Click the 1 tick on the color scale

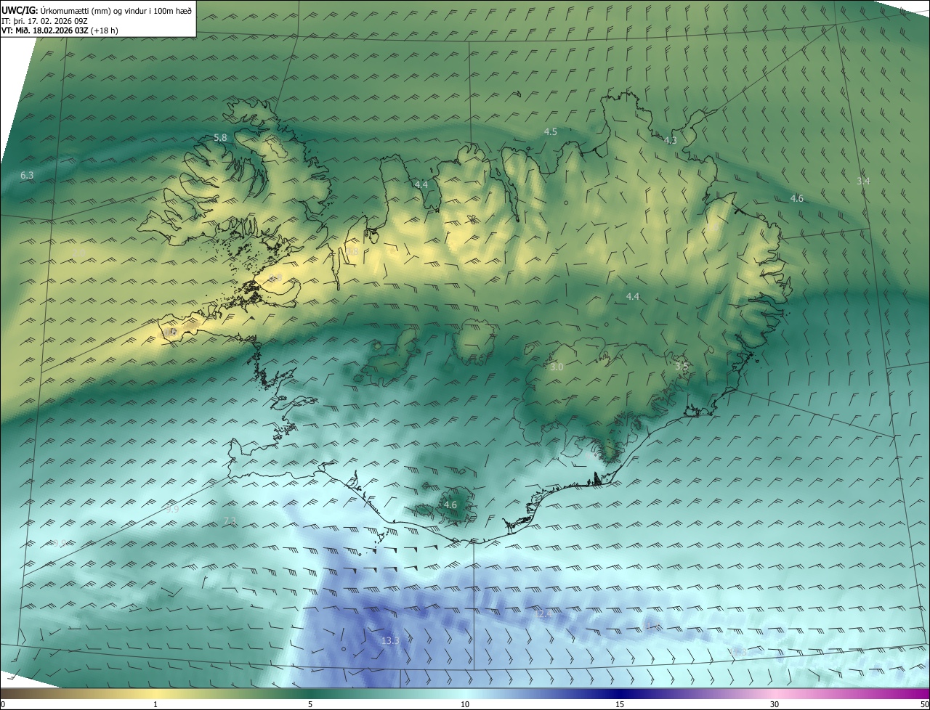coord(155,704)
